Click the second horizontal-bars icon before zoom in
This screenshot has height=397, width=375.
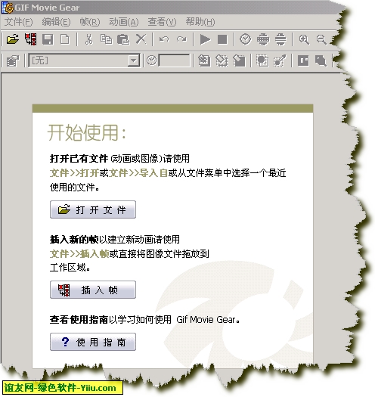coord(280,39)
